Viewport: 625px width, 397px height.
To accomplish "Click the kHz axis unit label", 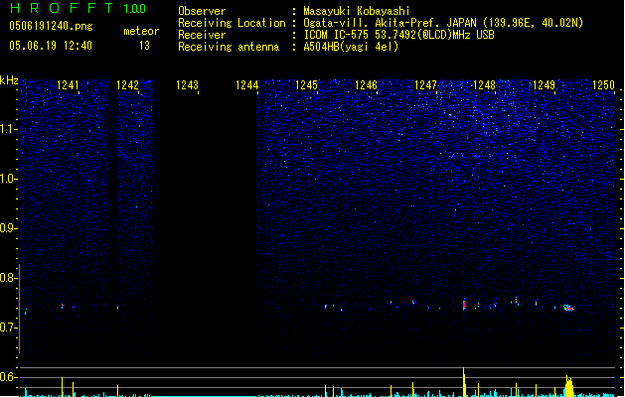I will (9, 80).
